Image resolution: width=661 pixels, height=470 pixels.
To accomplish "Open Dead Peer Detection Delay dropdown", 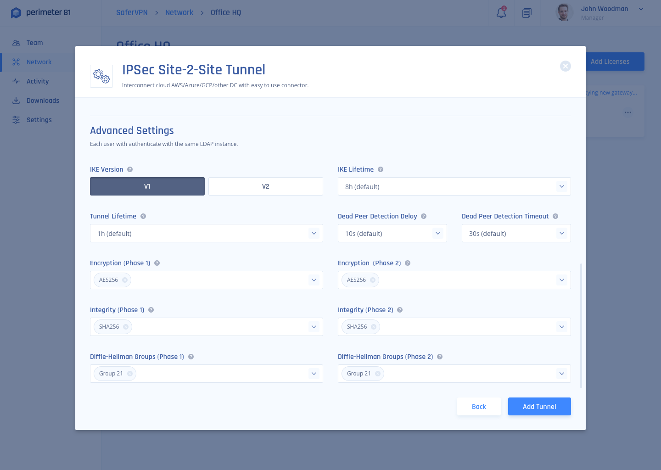I will pos(392,233).
